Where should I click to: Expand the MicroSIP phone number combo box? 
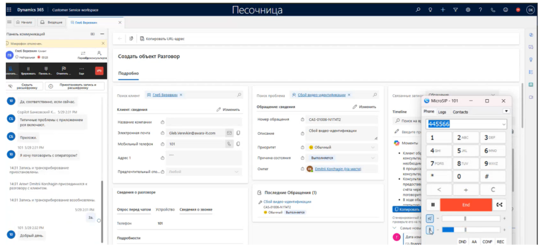(x=504, y=124)
